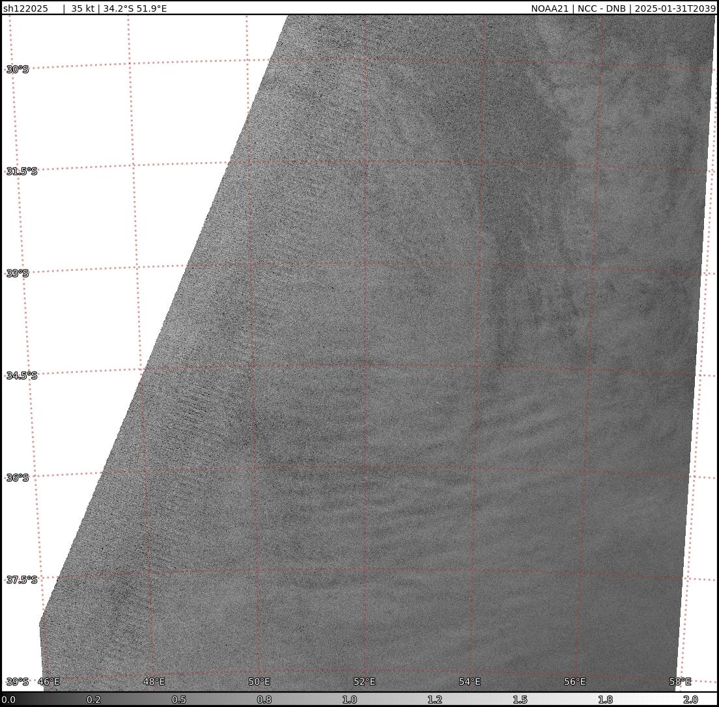Click the 34.2°S 51.9°E position text

[x=135, y=8]
